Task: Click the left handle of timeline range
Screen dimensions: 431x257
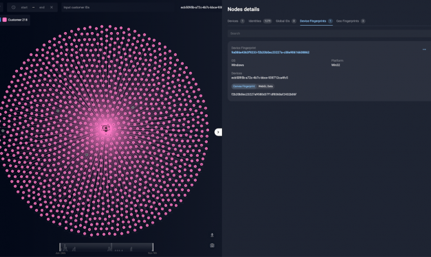Action: coord(60,247)
